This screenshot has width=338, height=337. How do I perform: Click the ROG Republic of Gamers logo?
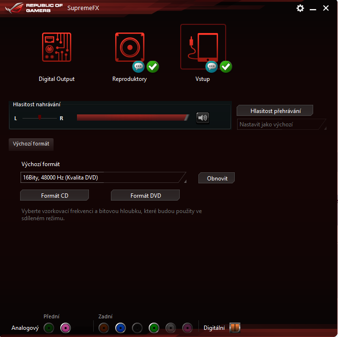click(34, 8)
